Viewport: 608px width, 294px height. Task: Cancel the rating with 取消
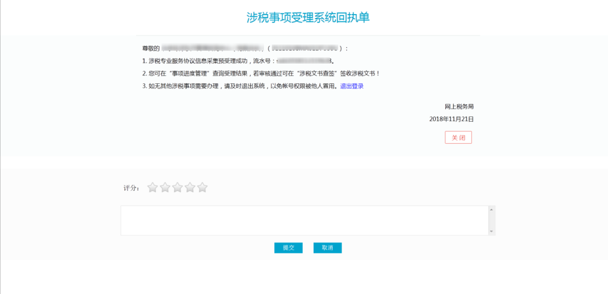[328, 248]
